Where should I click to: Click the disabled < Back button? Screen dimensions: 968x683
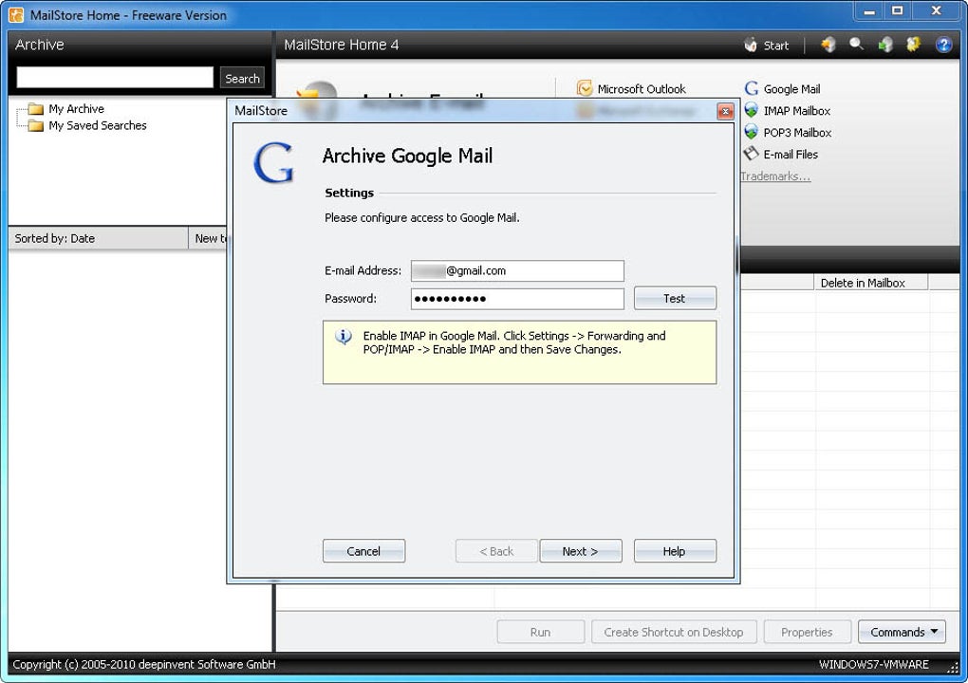point(496,551)
